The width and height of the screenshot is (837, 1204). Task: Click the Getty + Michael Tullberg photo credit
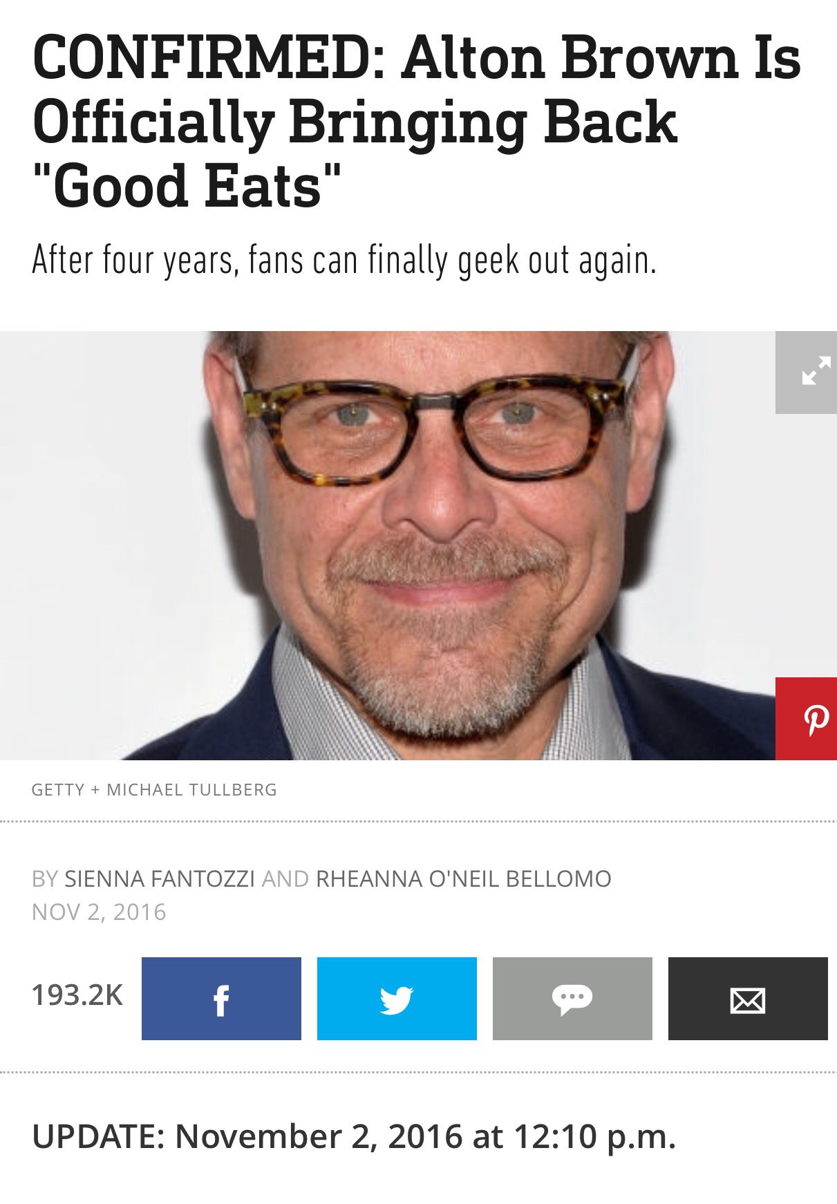pos(154,790)
